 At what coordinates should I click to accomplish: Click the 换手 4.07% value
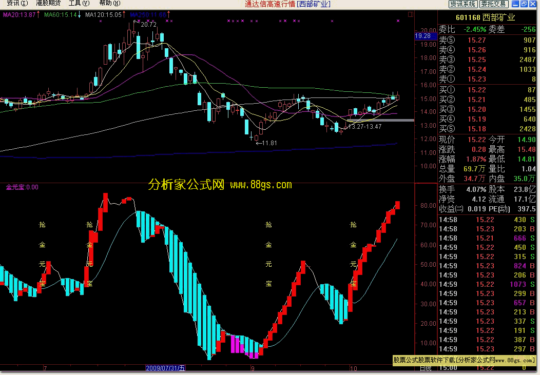click(476, 189)
